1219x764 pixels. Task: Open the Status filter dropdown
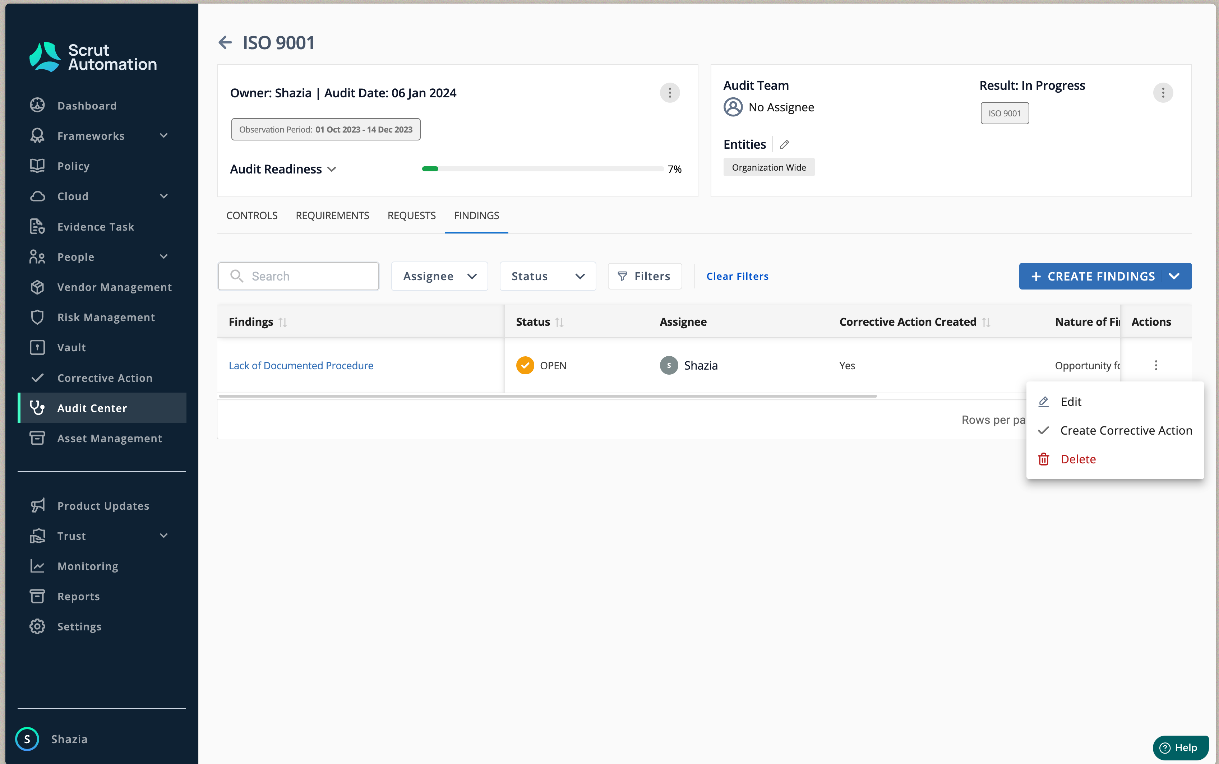(x=548, y=276)
